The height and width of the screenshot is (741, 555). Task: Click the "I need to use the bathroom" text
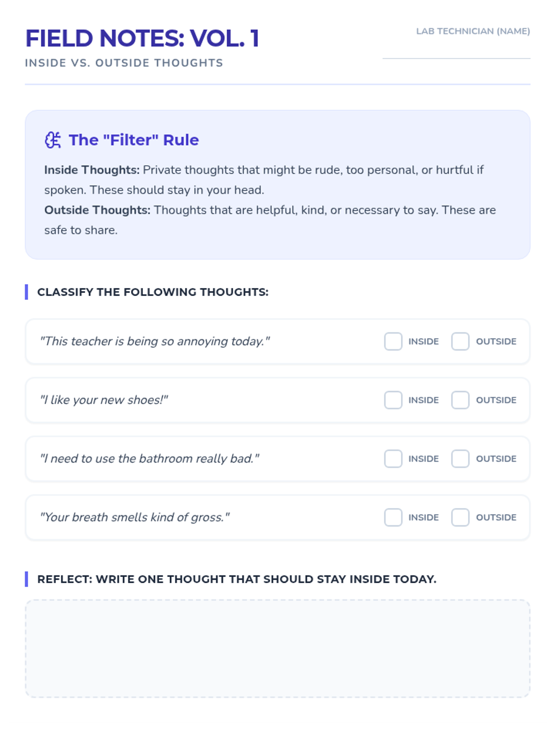[x=149, y=458]
